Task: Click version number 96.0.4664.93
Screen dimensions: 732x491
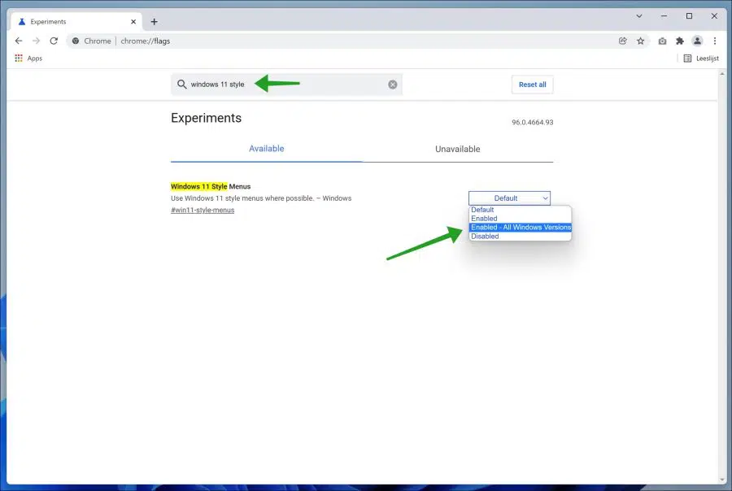Action: pyautogui.click(x=532, y=122)
